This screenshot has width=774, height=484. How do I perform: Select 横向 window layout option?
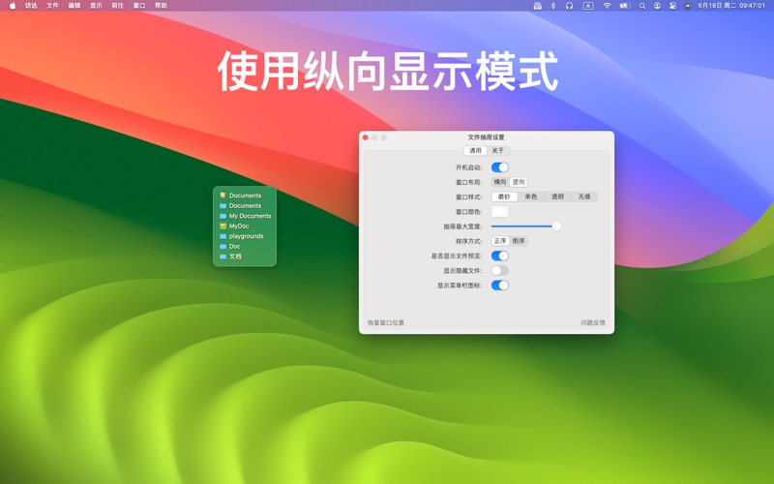pyautogui.click(x=500, y=182)
